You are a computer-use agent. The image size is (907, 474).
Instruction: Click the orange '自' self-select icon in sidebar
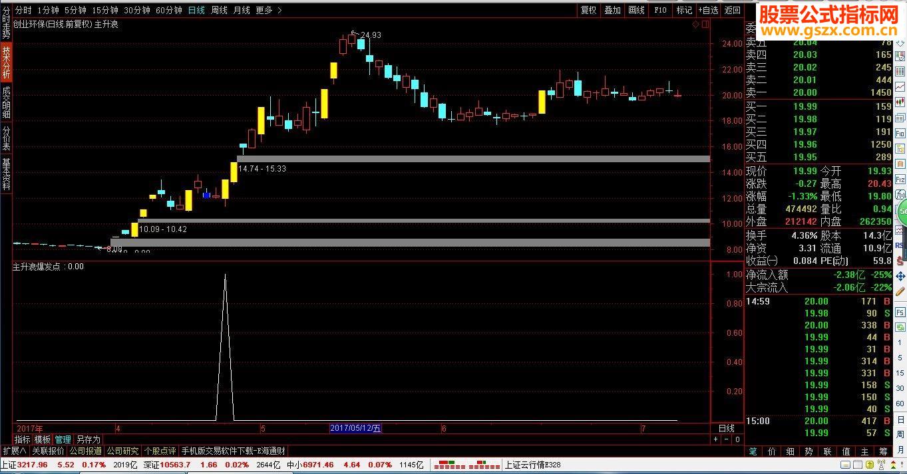tap(900, 164)
